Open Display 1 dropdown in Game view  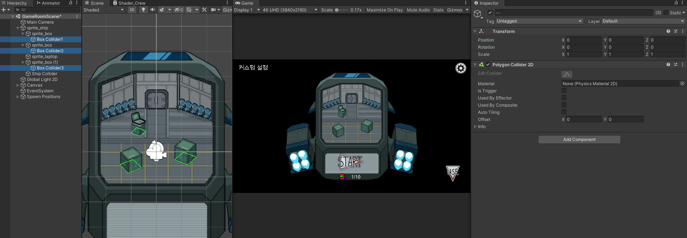(247, 10)
